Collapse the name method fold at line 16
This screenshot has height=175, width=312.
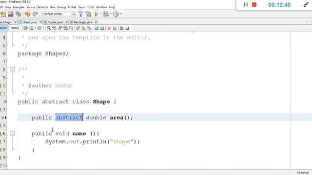coord(13,133)
